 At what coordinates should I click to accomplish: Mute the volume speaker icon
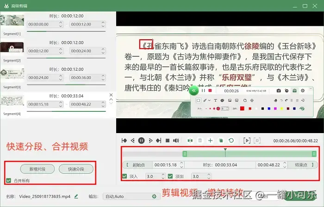[176, 140]
